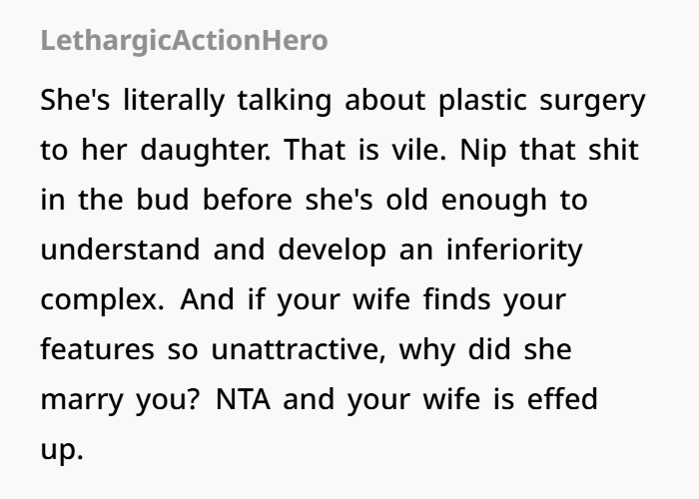The height and width of the screenshot is (499, 699).
Task: Click the word "understand"
Action: [x=119, y=250]
